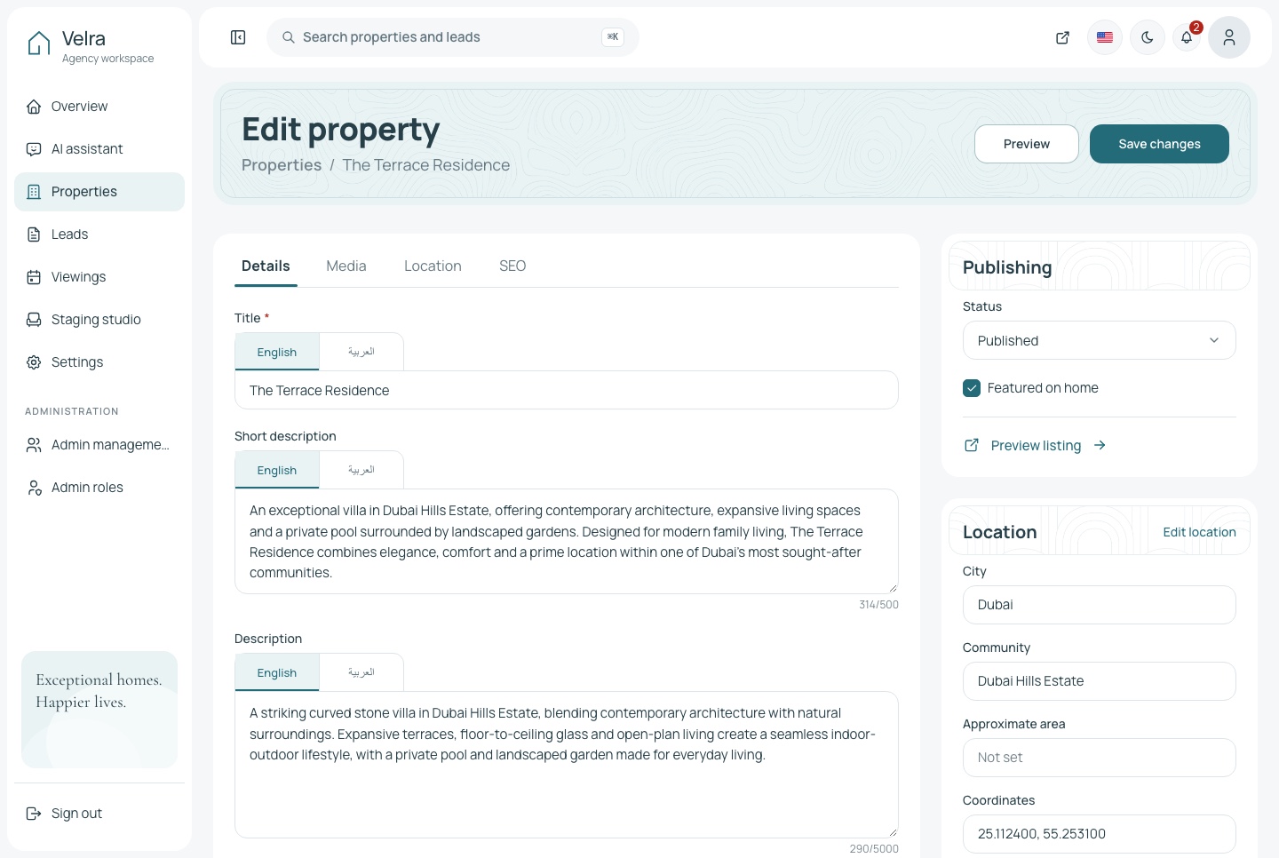Switch to the Location tab

433,266
